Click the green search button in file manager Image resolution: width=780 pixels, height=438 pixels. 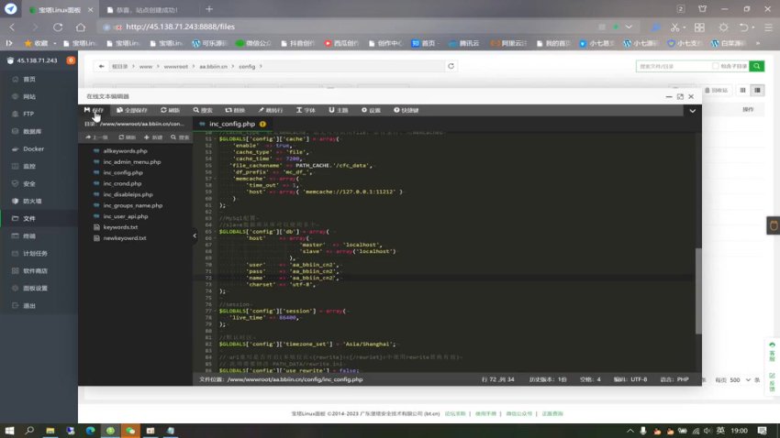[756, 67]
